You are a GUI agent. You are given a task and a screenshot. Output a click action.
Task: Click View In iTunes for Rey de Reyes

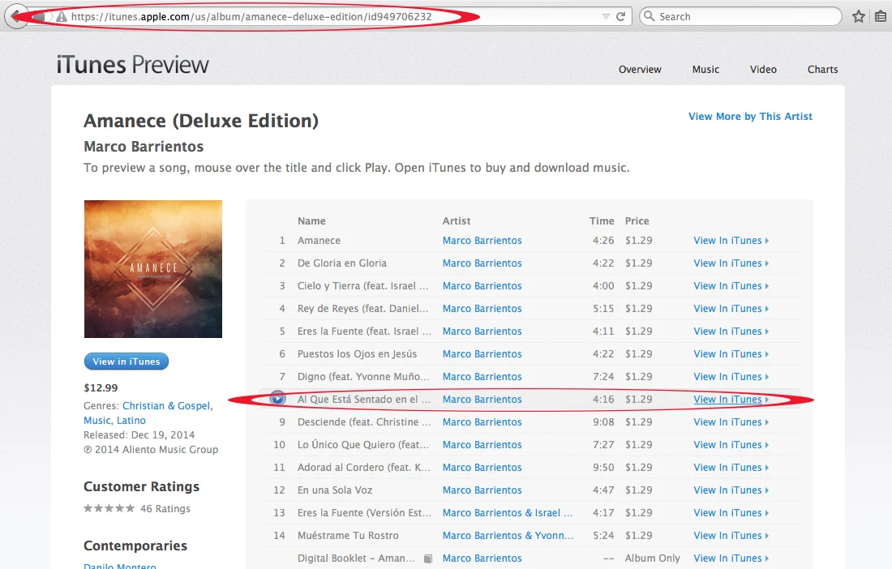tap(731, 309)
